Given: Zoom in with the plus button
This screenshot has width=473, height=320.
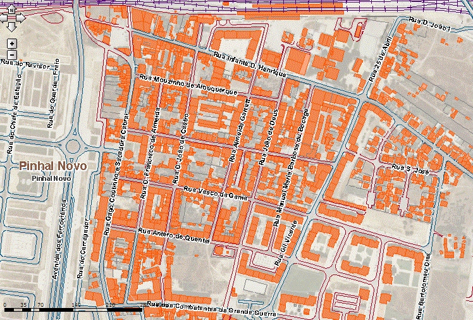Looking at the screenshot, I should (x=13, y=44).
